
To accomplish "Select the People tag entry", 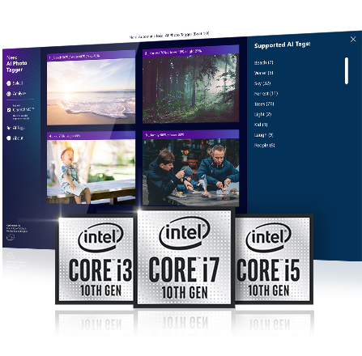I will tap(265, 145).
